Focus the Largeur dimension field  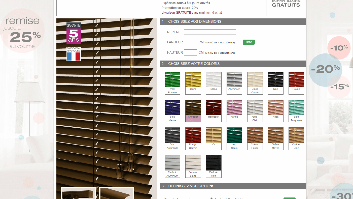coord(191,42)
